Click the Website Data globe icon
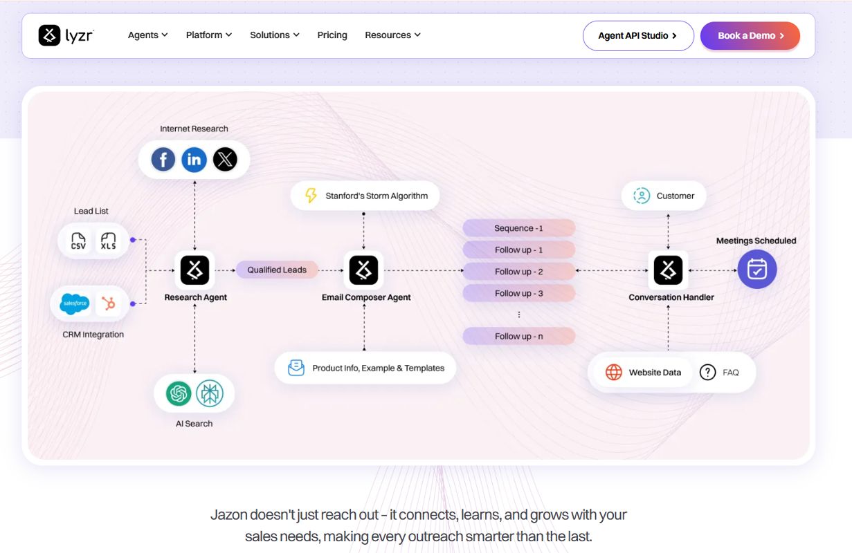Viewport: 852px width, 553px height. click(x=614, y=372)
